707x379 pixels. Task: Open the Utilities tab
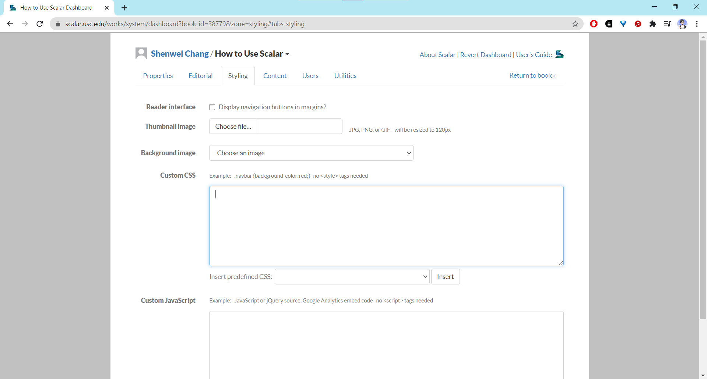(345, 76)
